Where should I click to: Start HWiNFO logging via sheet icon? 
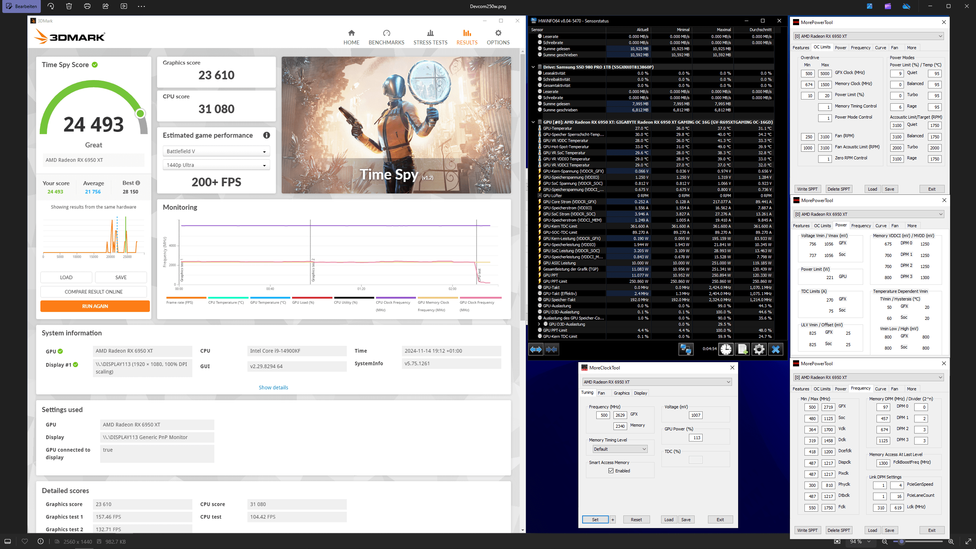coord(742,349)
